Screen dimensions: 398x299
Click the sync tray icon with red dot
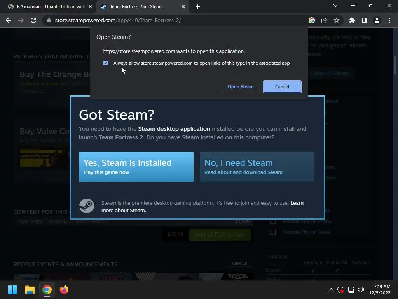point(340,290)
